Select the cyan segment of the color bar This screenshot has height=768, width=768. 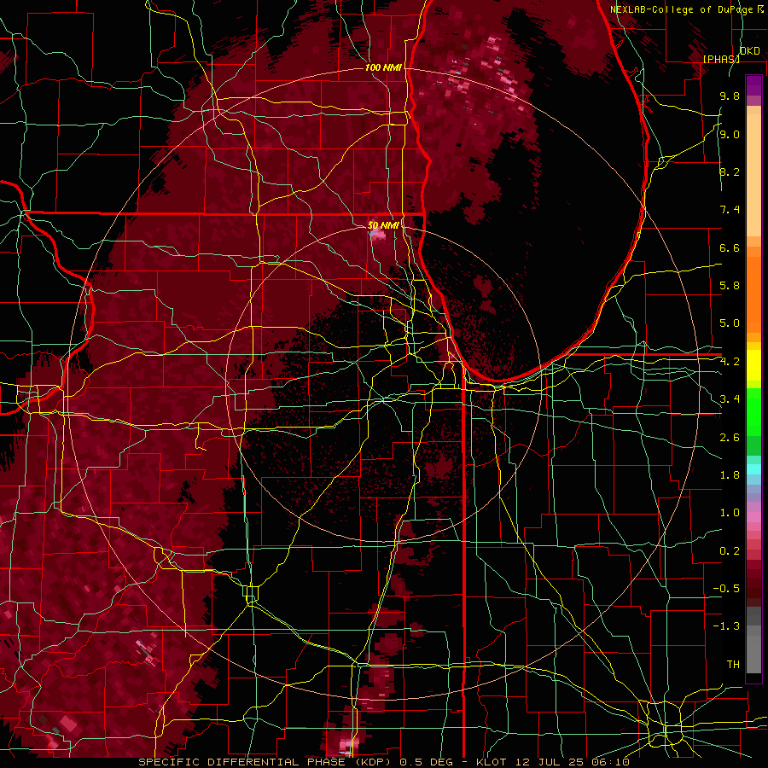point(753,469)
